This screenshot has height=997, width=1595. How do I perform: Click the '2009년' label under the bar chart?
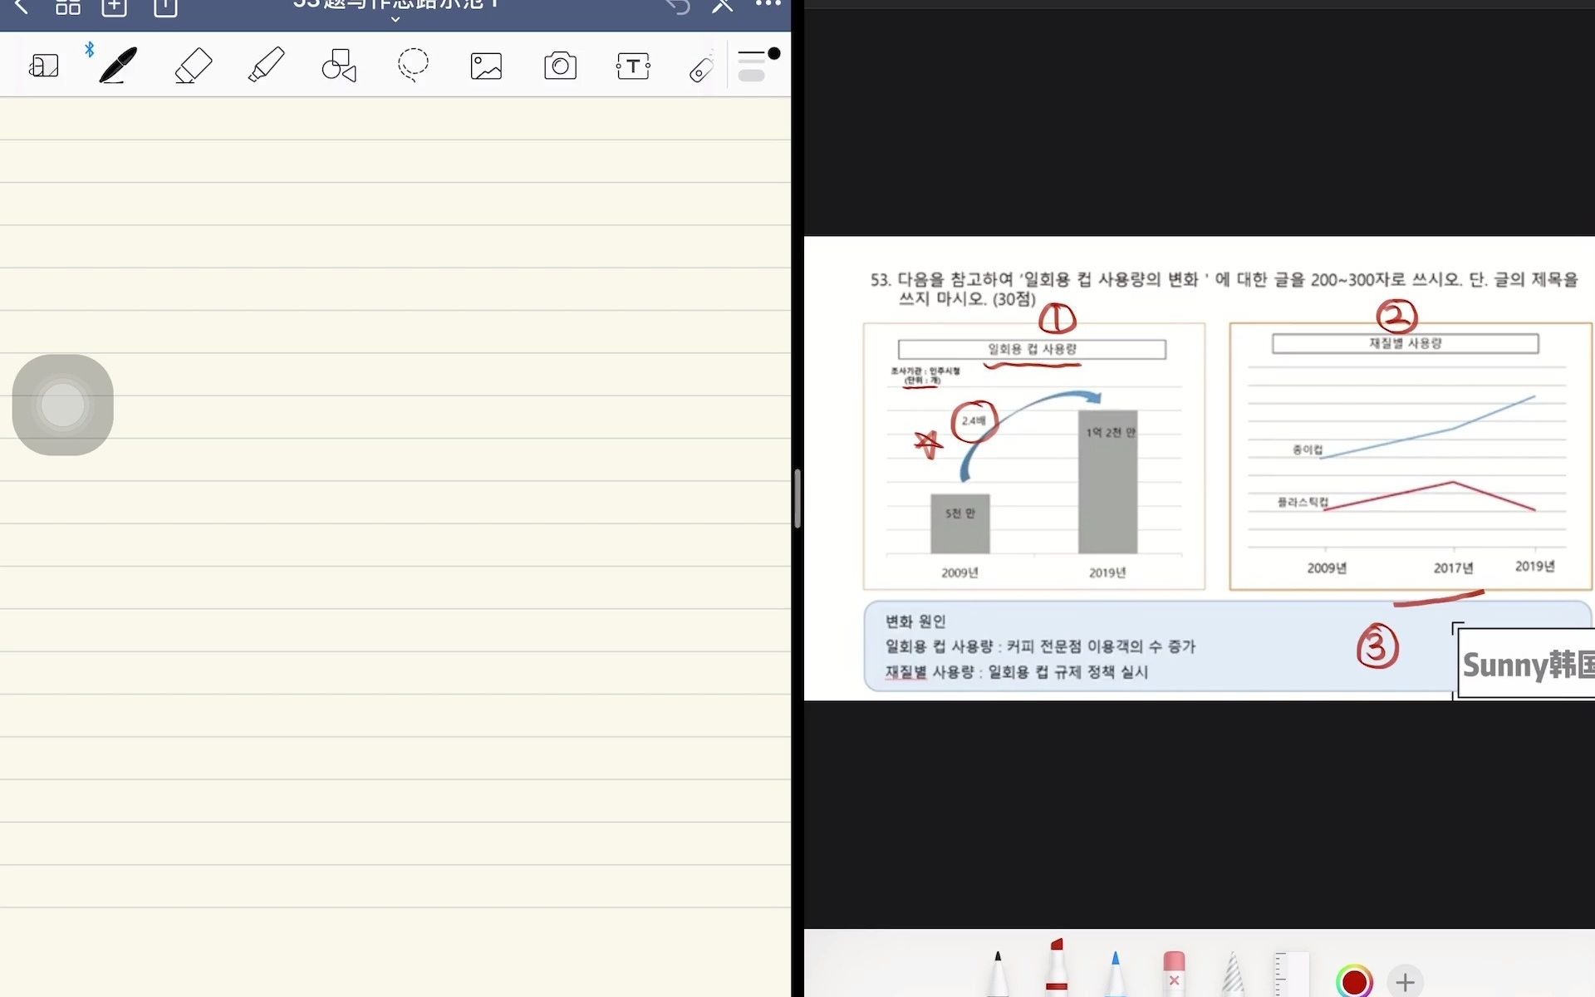pos(959,572)
